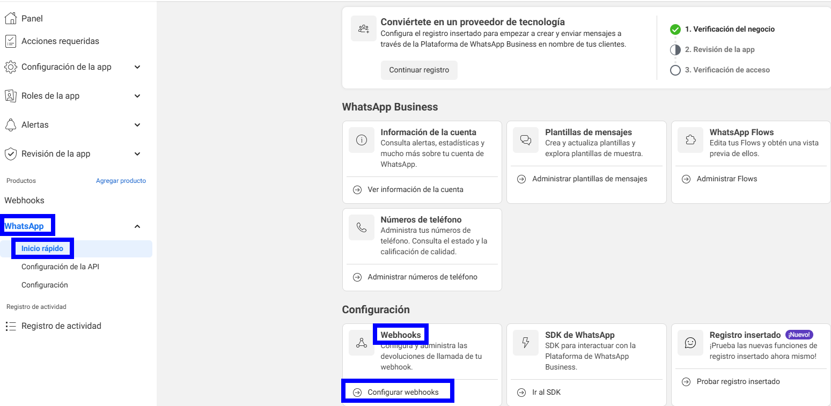Click the Registro insertado smiley chat icon
This screenshot has width=831, height=406.
tap(690, 343)
